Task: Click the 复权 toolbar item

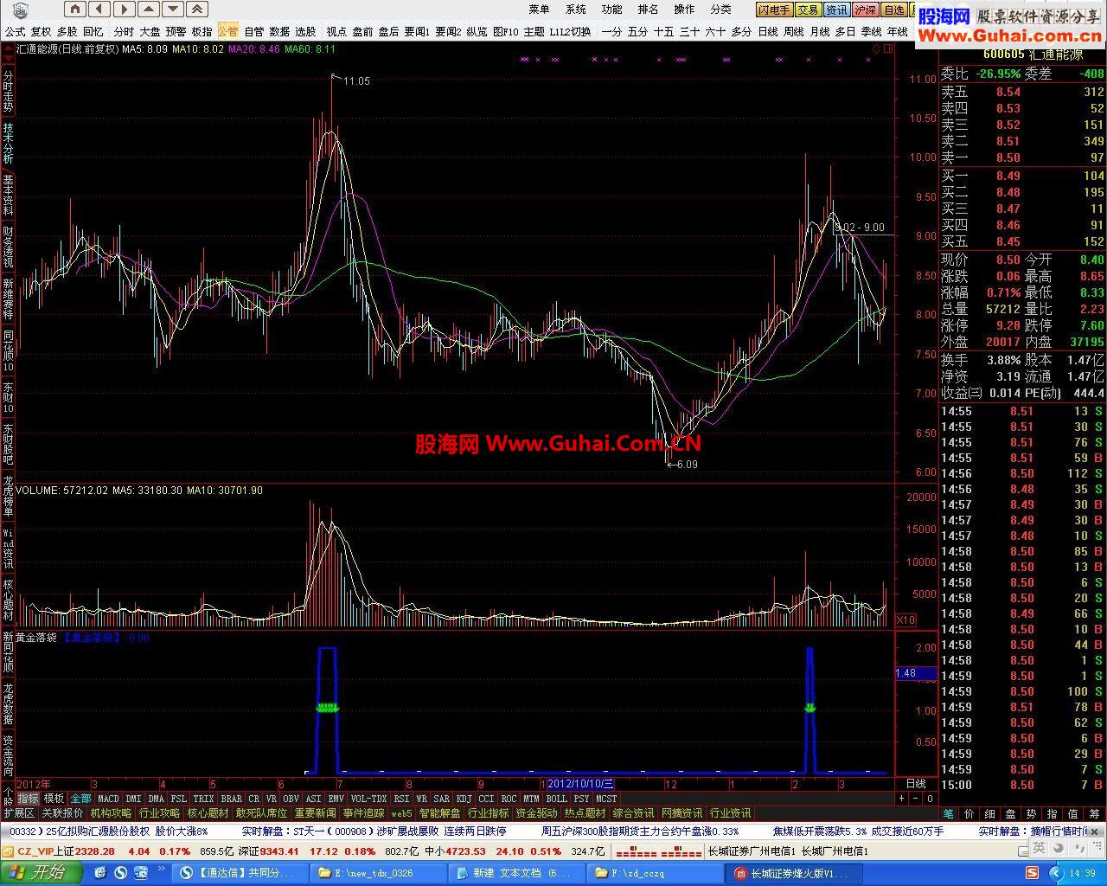Action: [x=41, y=31]
